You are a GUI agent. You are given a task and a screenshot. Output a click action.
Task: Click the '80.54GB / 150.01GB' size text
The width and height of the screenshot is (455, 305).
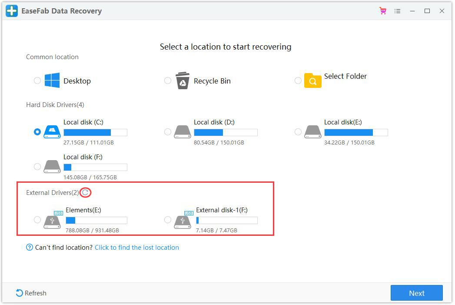219,143
